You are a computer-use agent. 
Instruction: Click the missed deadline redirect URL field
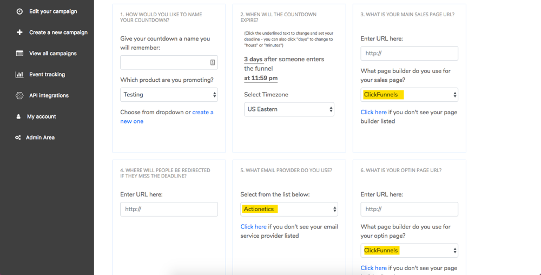169,209
